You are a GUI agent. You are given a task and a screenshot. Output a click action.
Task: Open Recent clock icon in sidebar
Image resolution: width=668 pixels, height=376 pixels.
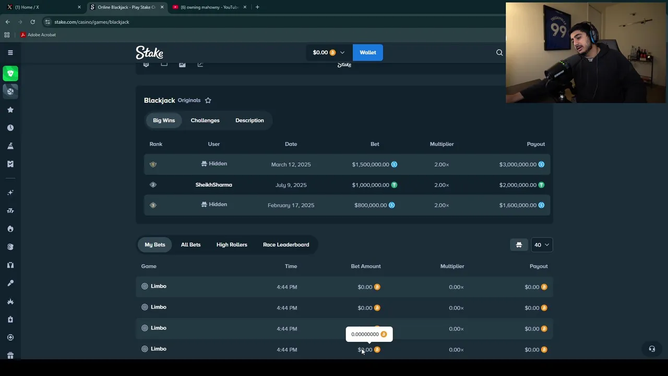point(10,128)
